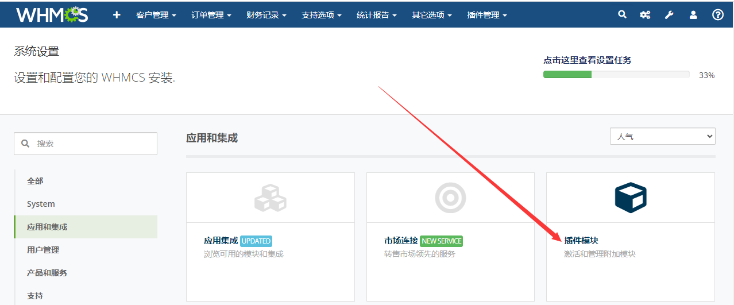Image resolution: width=734 pixels, height=305 pixels.
Task: Click the 33% progress value
Action: 707,75
